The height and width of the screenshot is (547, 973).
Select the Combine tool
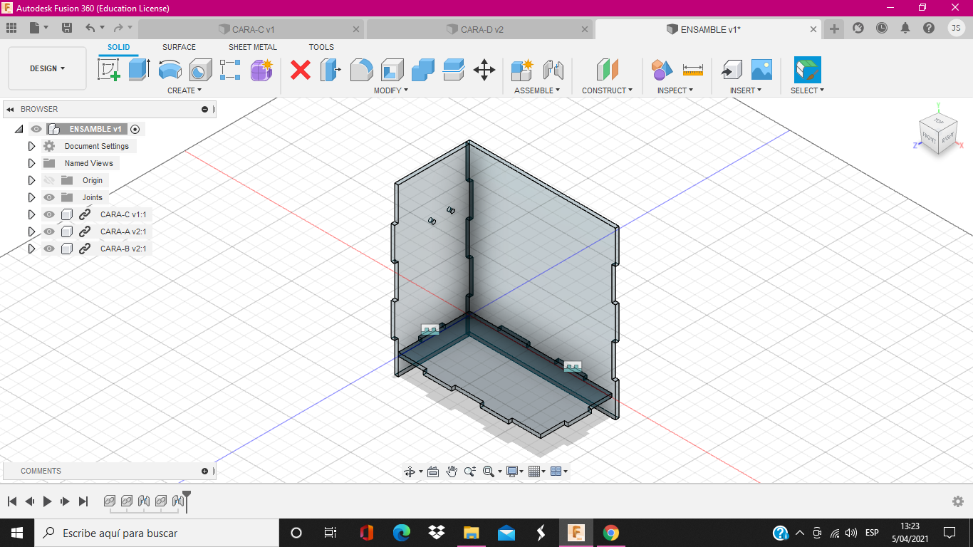[x=423, y=70]
